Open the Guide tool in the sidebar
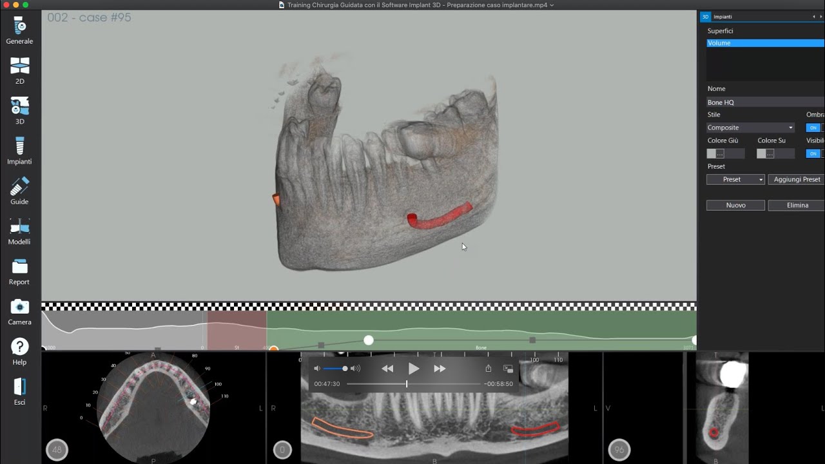The width and height of the screenshot is (825, 464). 19,191
